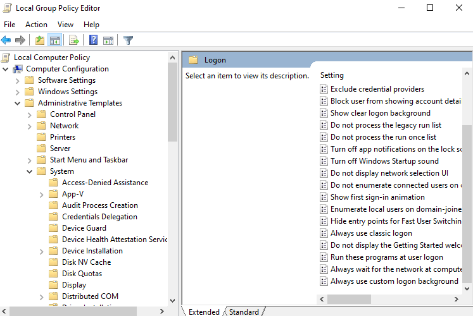Switch to the Standard tab

(x=244, y=312)
